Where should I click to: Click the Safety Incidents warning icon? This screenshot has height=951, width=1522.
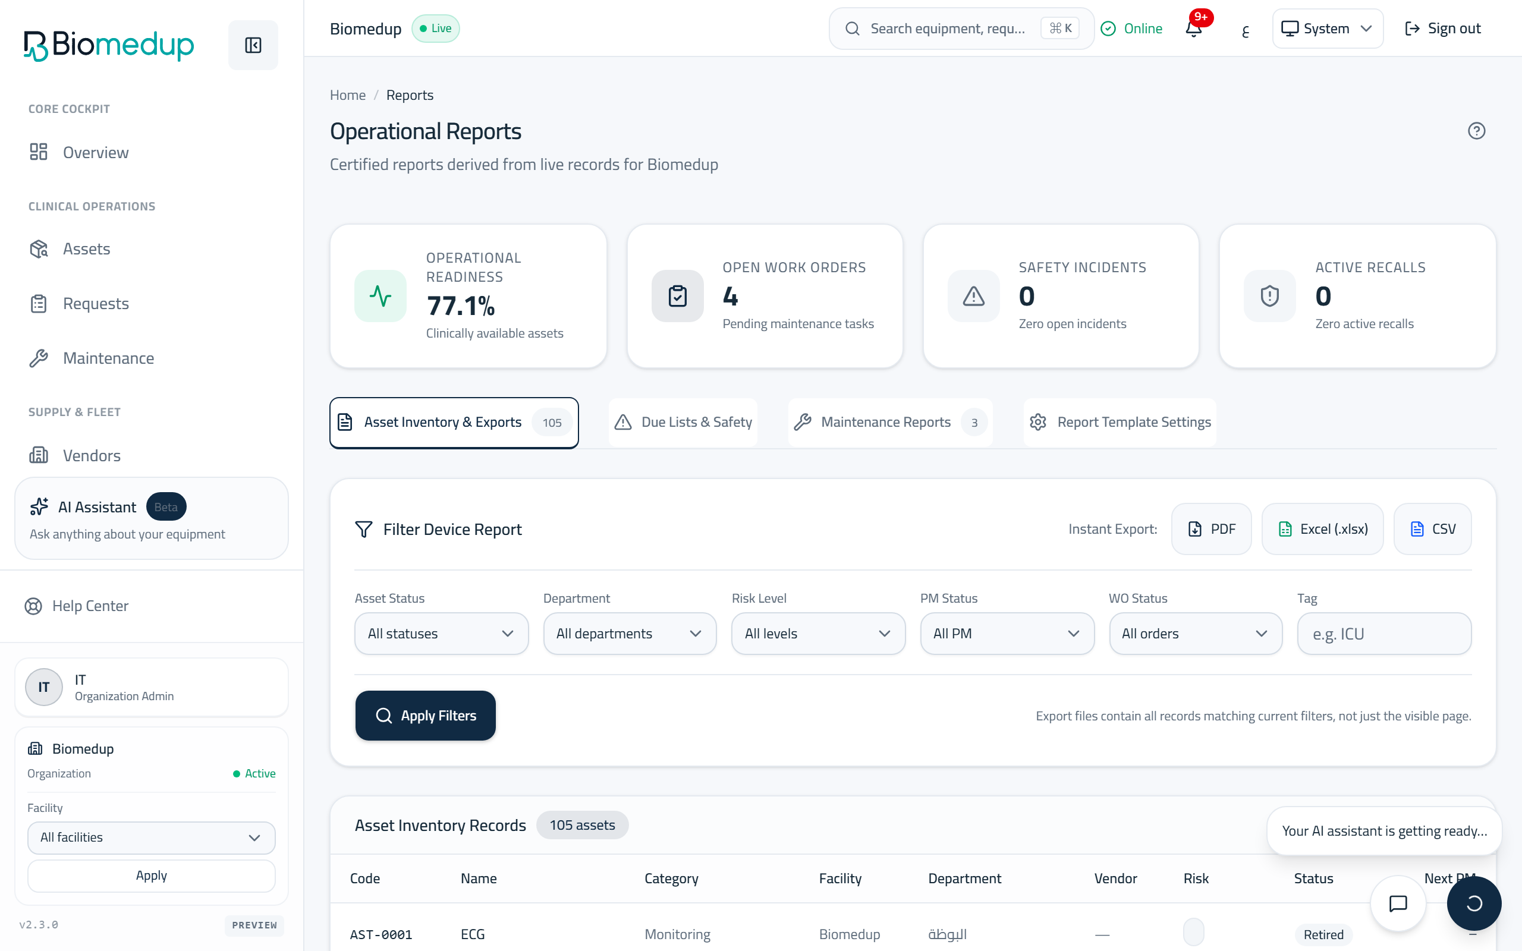(x=974, y=295)
